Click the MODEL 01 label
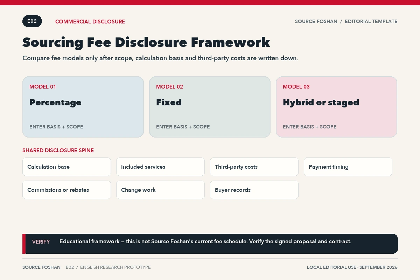This screenshot has width=420, height=280. click(x=43, y=87)
